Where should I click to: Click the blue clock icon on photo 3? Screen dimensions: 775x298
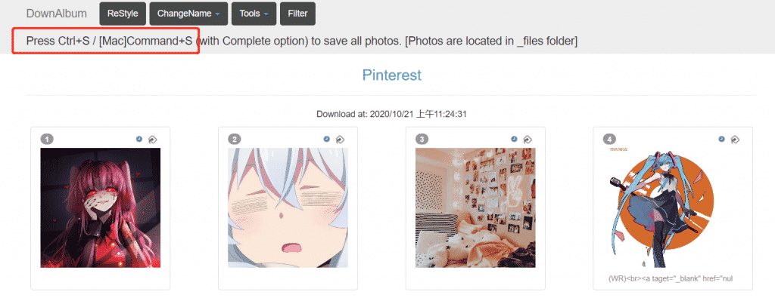(x=514, y=140)
